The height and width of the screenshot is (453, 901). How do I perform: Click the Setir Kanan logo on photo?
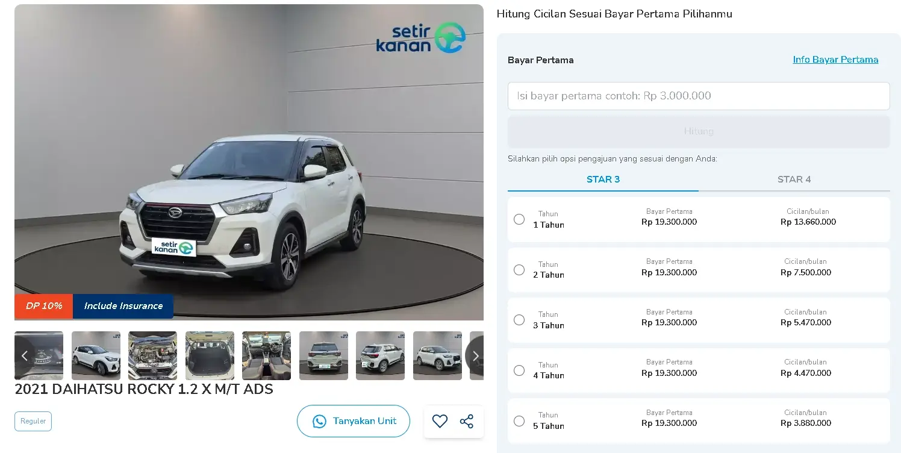420,38
